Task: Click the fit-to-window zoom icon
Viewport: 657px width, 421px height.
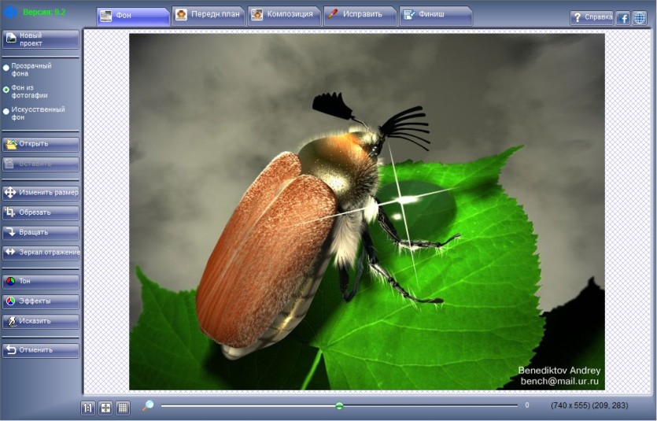Action: tap(105, 408)
